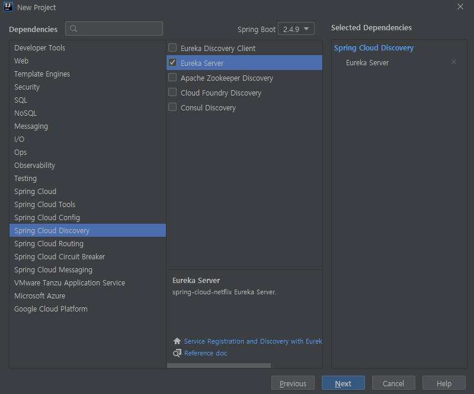Go to the Next step

point(343,383)
